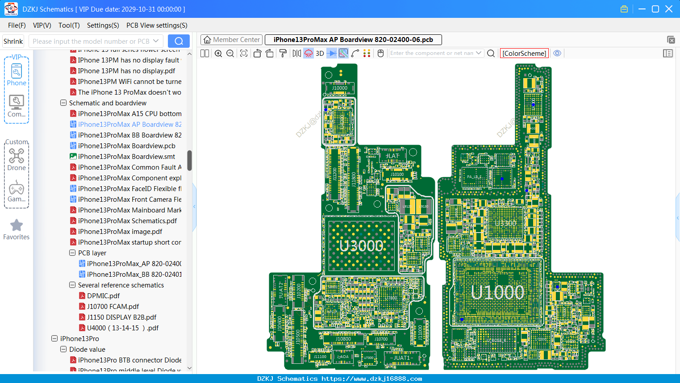The image size is (680, 383).
Task: Click the fit-to-screen toolbar icon
Action: click(244, 54)
